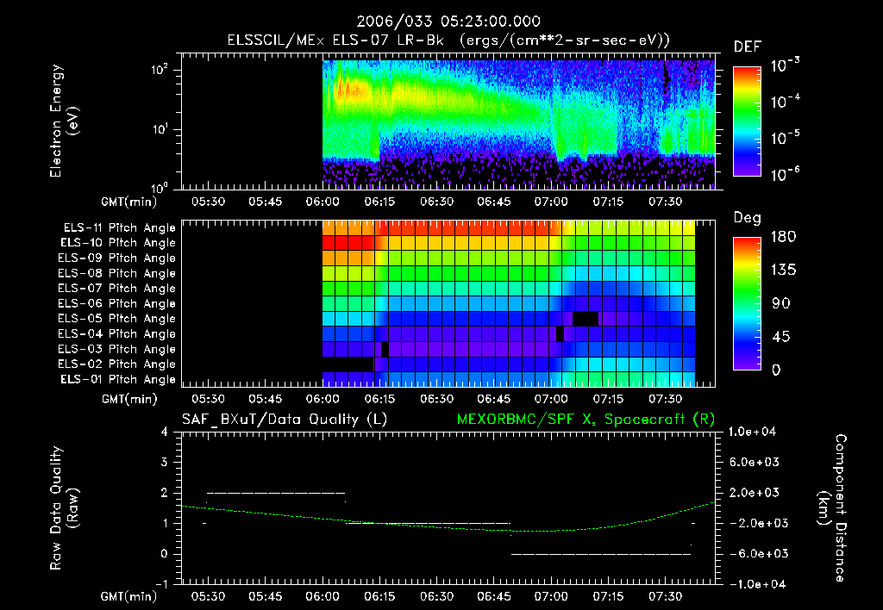Click the black missing-data cell in ELS-05 row
Screen dimensions: 883x610
pos(586,319)
